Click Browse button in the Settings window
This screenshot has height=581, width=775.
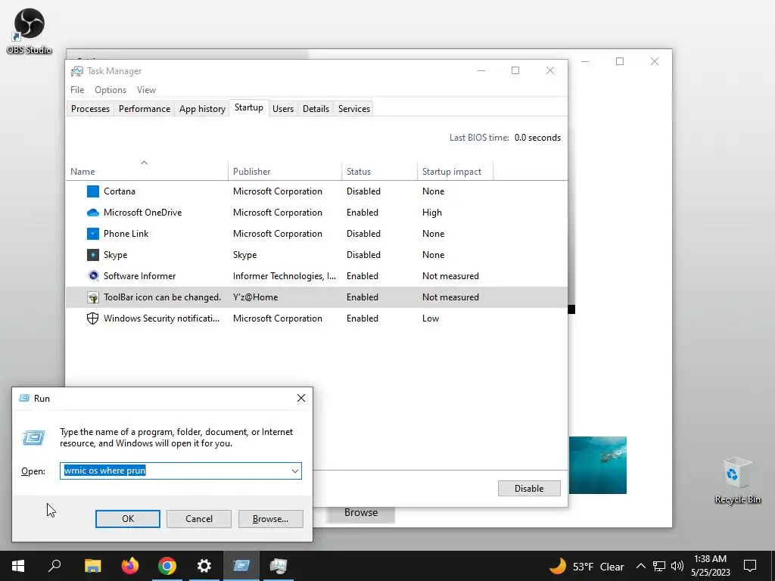pos(361,514)
